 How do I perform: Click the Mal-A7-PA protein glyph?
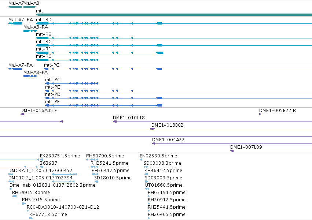15,69
